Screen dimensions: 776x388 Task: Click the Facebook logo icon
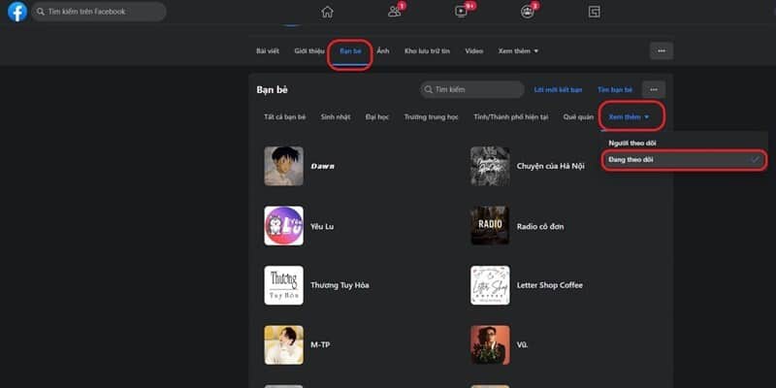(x=16, y=12)
